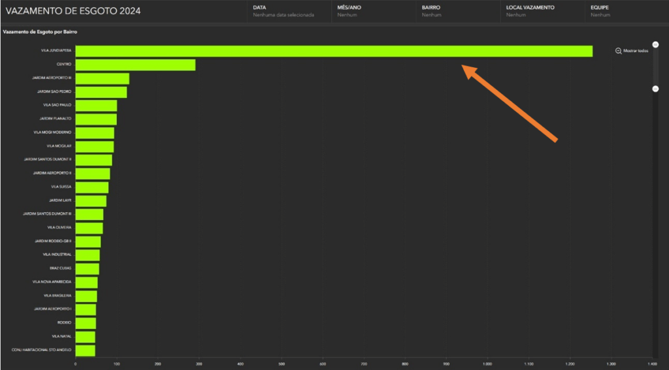Click the JARDIM PLANALTO axis label
Image resolution: width=669 pixels, height=370 pixels.
coord(56,119)
